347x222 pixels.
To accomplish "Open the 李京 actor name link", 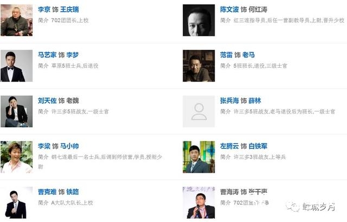I will 44,10.
